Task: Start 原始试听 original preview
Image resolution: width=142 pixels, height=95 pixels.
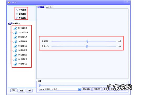Action: (87, 89)
